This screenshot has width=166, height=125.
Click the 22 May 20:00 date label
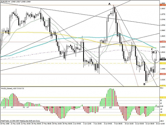coord(26,124)
